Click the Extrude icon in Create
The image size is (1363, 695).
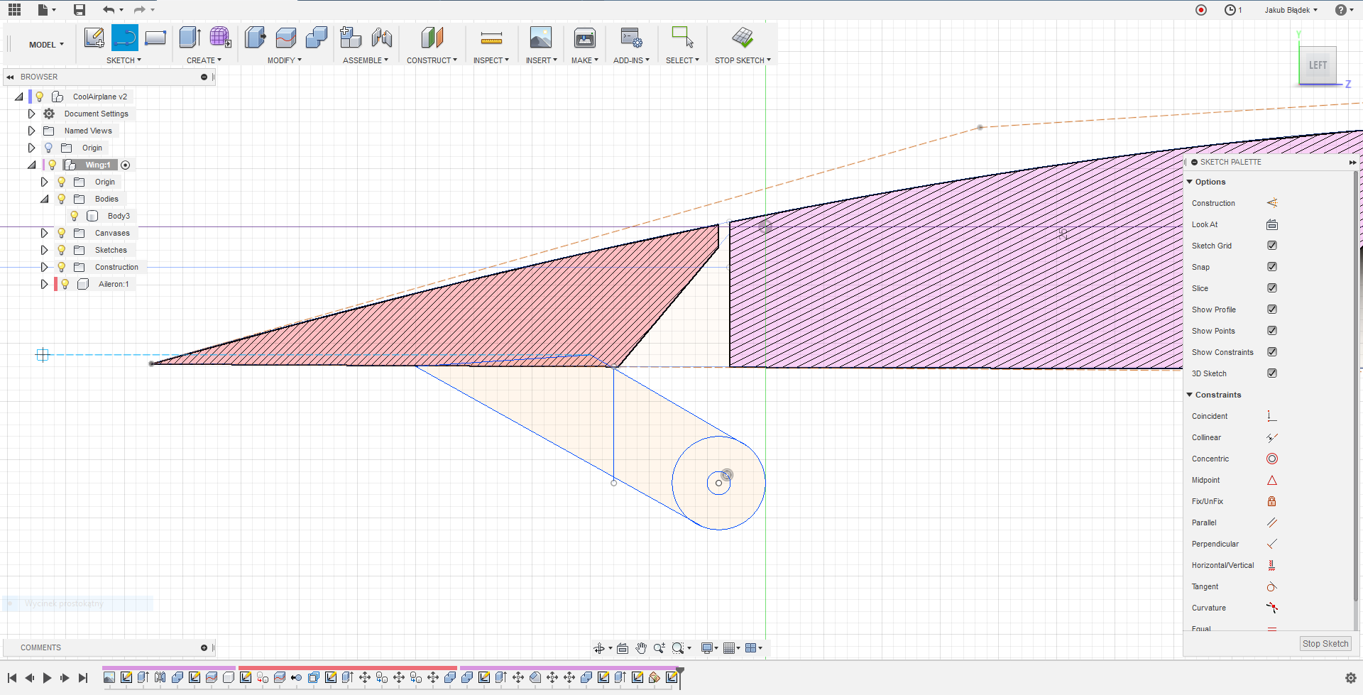190,38
